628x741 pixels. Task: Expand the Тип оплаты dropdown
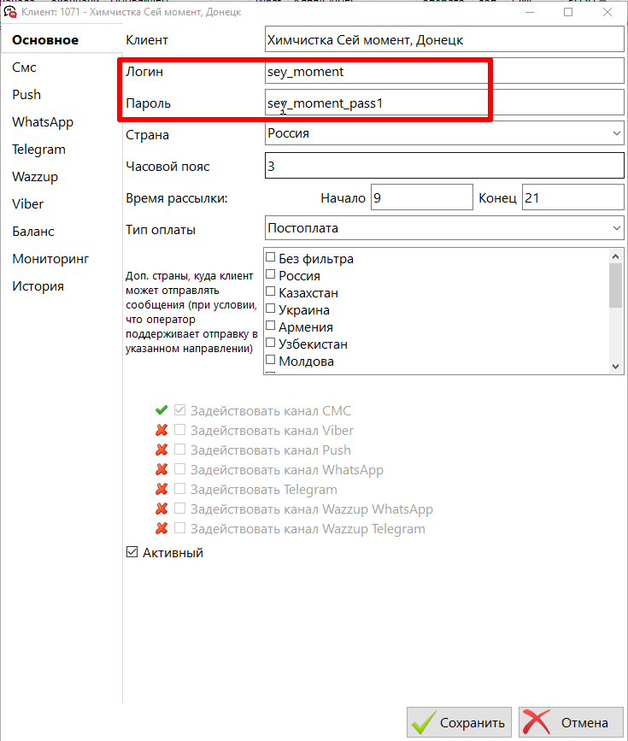pos(444,228)
